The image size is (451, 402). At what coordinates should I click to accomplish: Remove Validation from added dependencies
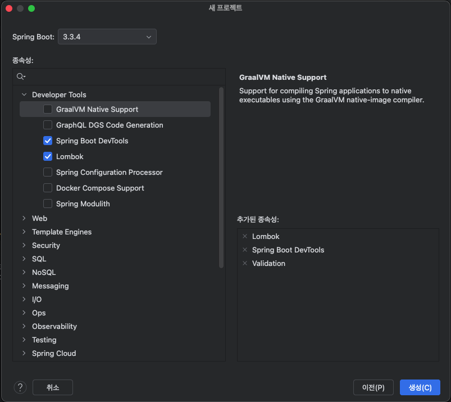(245, 264)
